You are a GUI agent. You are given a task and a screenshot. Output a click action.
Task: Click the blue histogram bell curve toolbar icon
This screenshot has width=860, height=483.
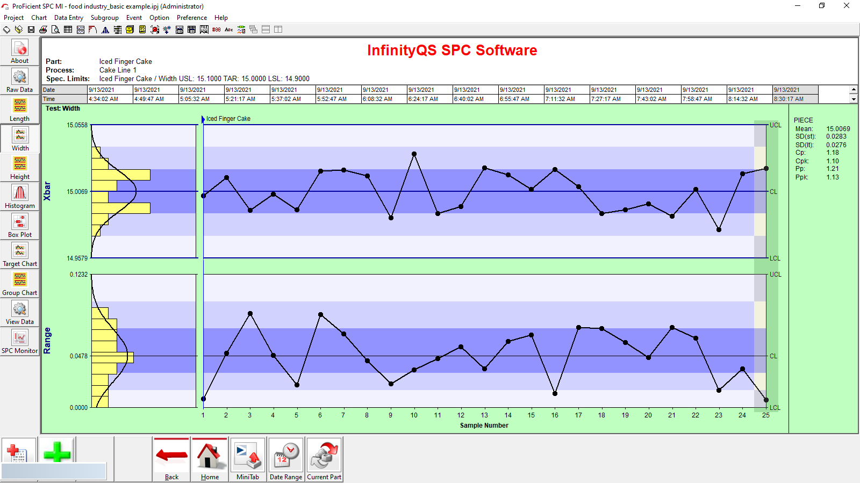[105, 30]
